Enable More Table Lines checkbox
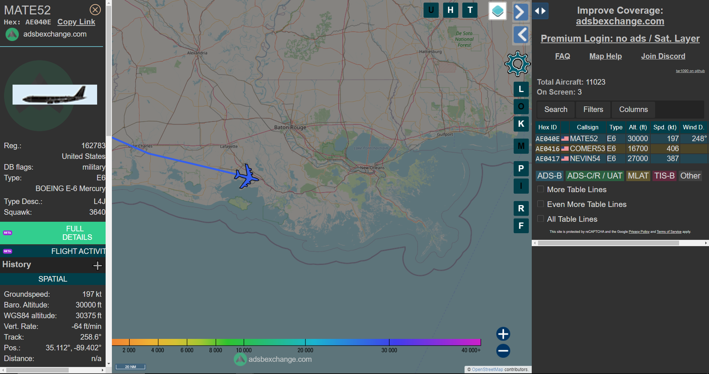The image size is (709, 374). coord(540,189)
